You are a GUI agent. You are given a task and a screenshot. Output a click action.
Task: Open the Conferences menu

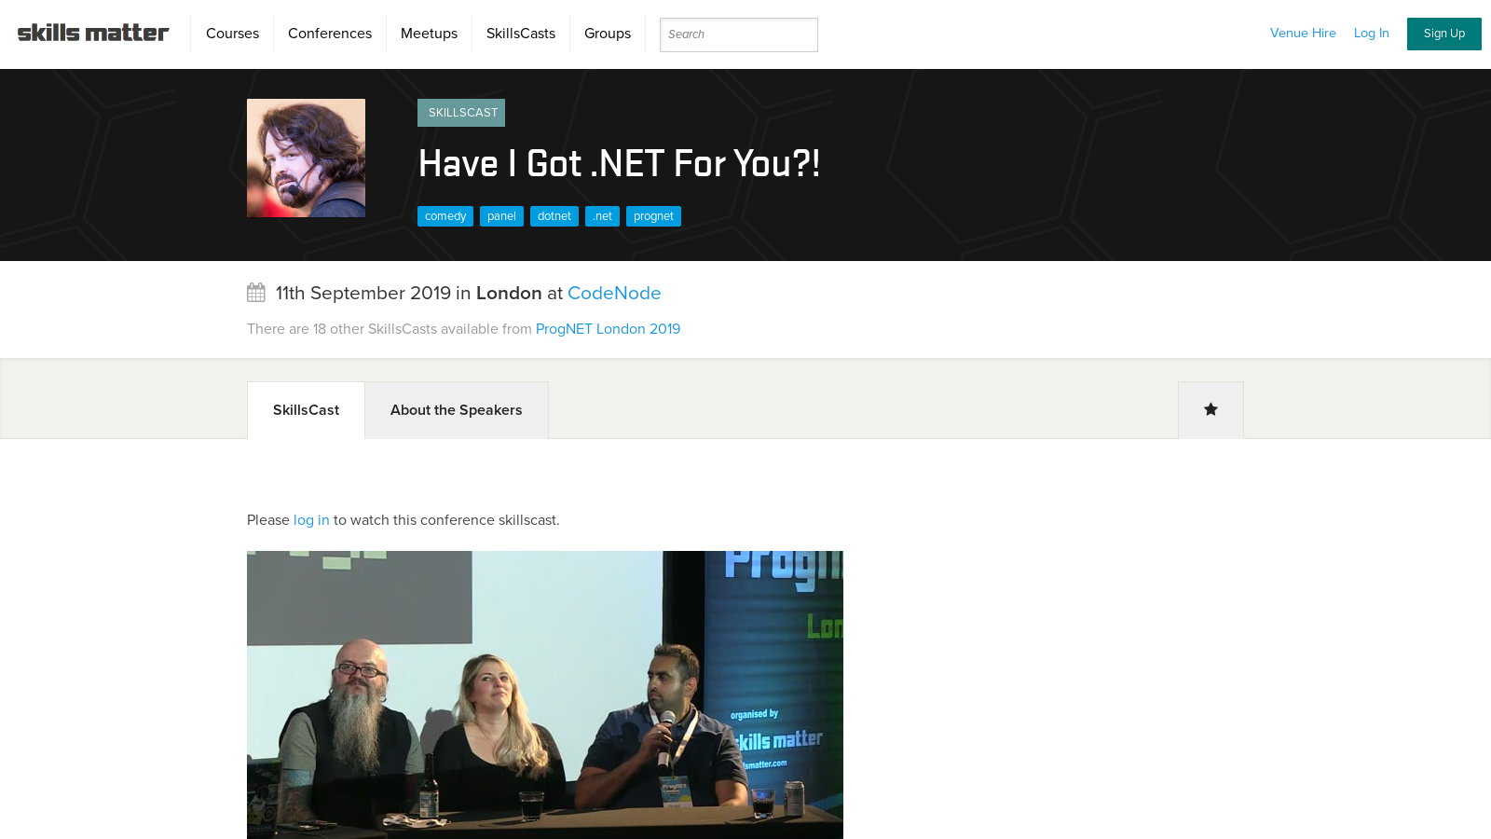[330, 34]
